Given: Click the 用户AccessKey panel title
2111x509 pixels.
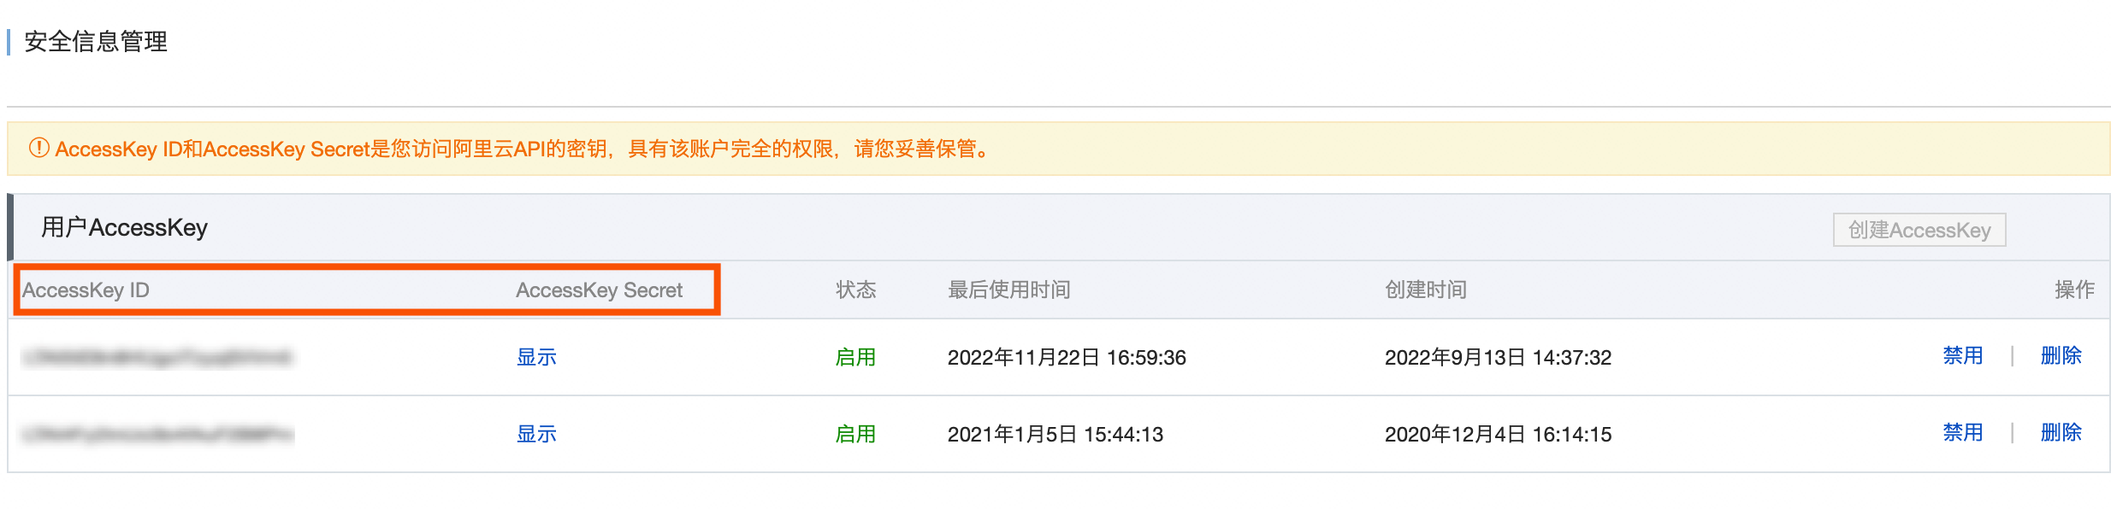Looking at the screenshot, I should click(x=125, y=228).
